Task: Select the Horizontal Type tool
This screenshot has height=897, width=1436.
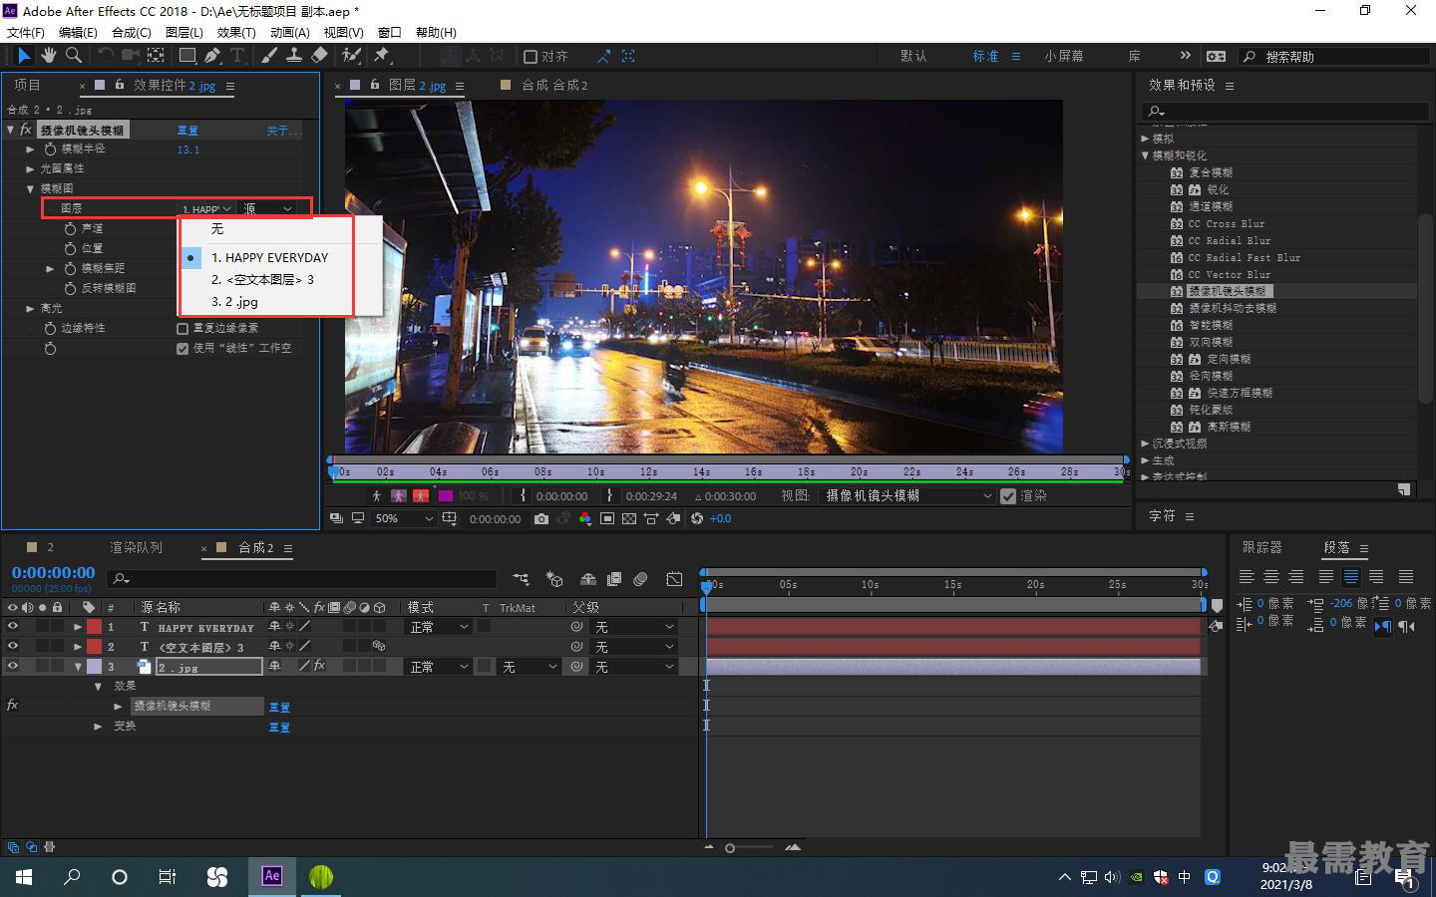Action: [237, 56]
